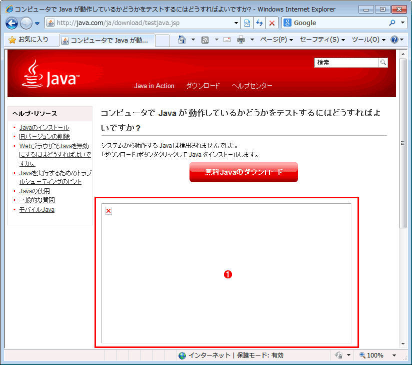The height and width of the screenshot is (365, 412).
Task: Print the page with the printer icon
Action: coord(240,40)
